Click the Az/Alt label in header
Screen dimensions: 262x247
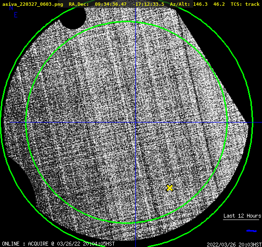[180, 4]
